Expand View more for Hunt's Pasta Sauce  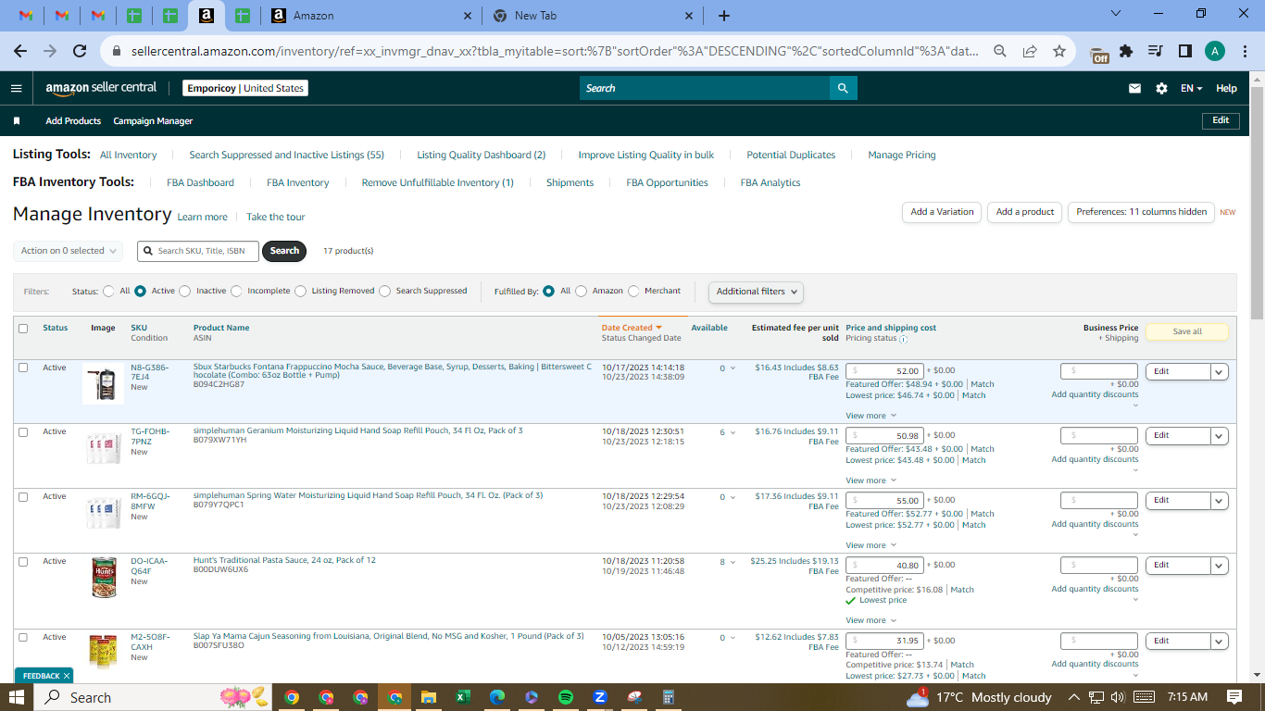[871, 620]
